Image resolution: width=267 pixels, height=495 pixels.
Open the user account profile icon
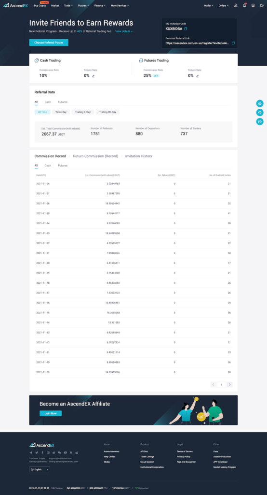[x=236, y=5]
